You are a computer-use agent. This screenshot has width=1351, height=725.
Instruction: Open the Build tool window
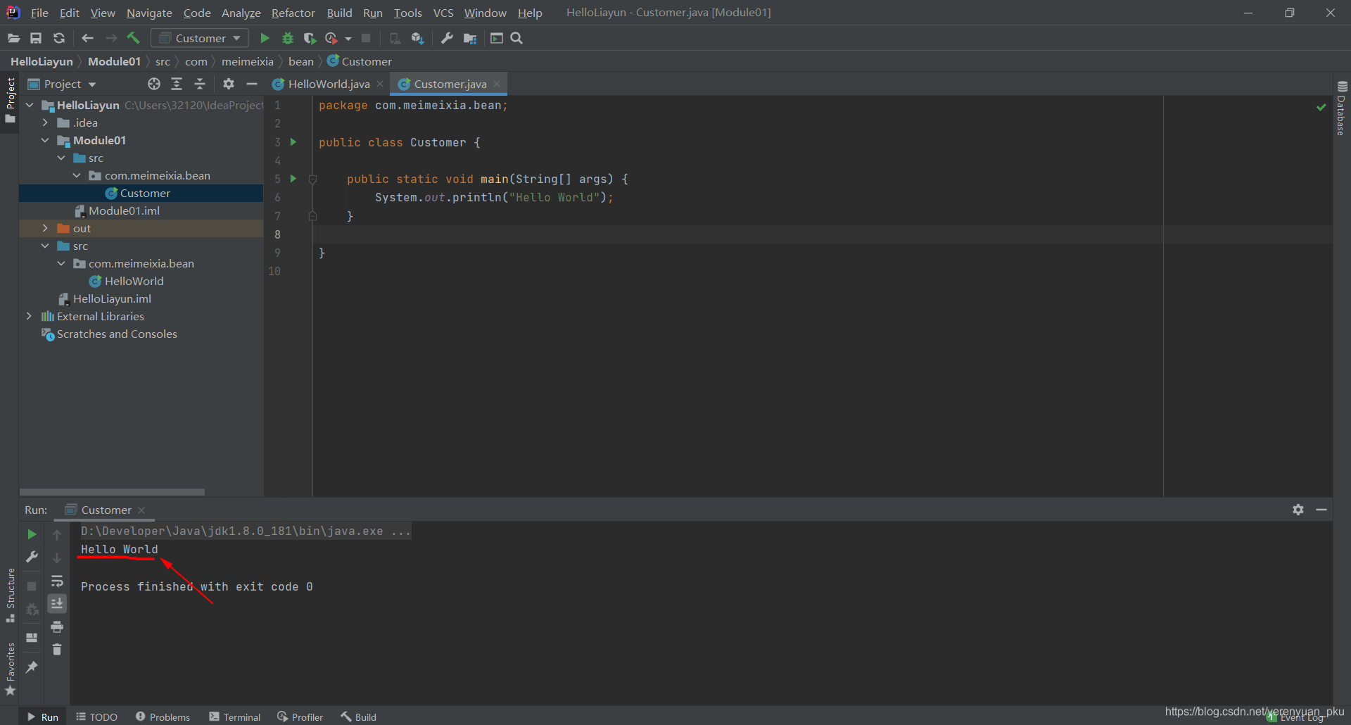coord(359,717)
